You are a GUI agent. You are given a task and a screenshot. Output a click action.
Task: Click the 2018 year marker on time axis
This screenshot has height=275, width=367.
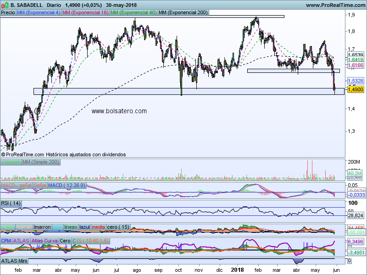[x=237, y=271]
